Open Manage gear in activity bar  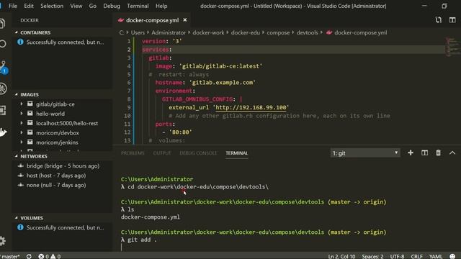point(3,241)
